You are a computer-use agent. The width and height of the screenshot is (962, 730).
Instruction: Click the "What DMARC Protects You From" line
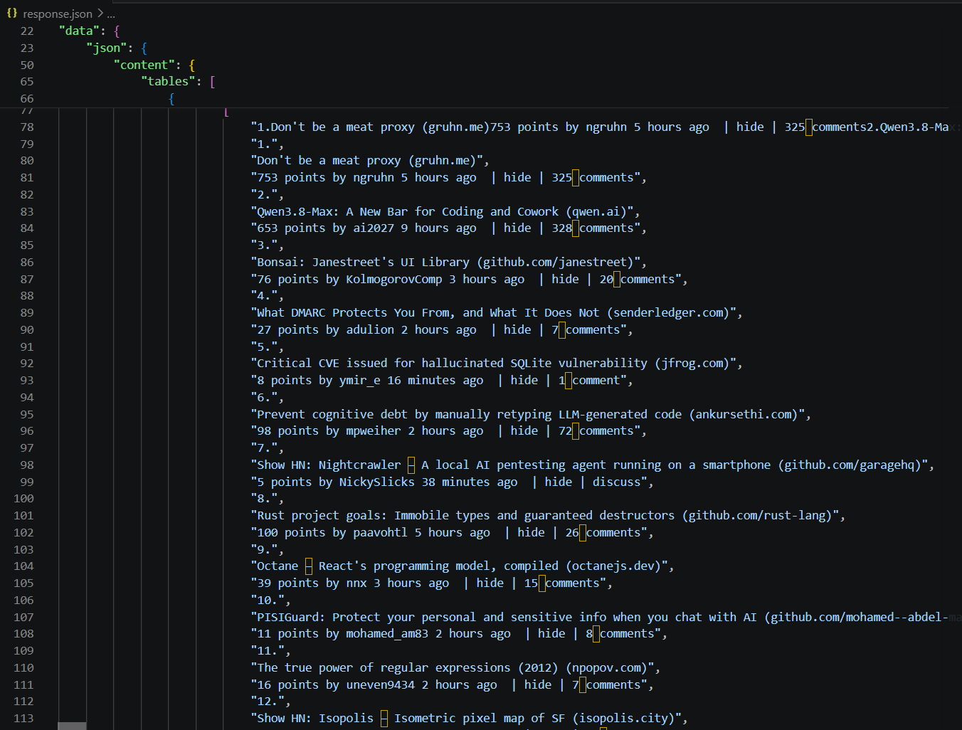coord(497,313)
